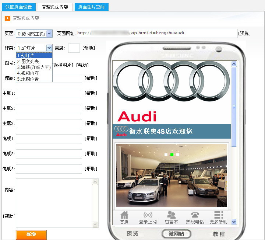Click the 页面网址 URL field
Image resolution: width=265 pixels, height=240 pixels.
[157, 33]
